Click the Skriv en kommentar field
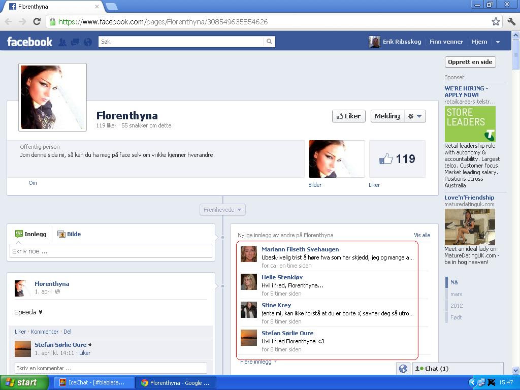Screen dimensions: 520x390 (x=111, y=368)
